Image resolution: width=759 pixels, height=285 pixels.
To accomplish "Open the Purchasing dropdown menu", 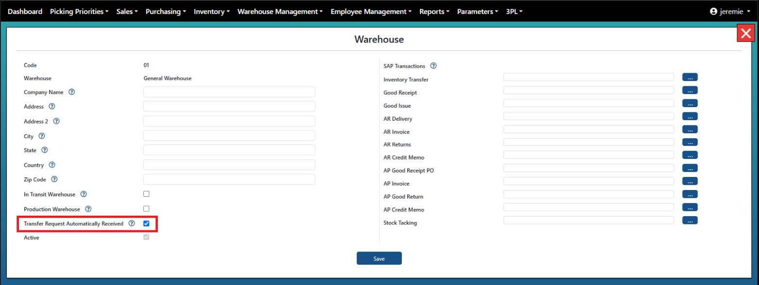I will pos(166,11).
